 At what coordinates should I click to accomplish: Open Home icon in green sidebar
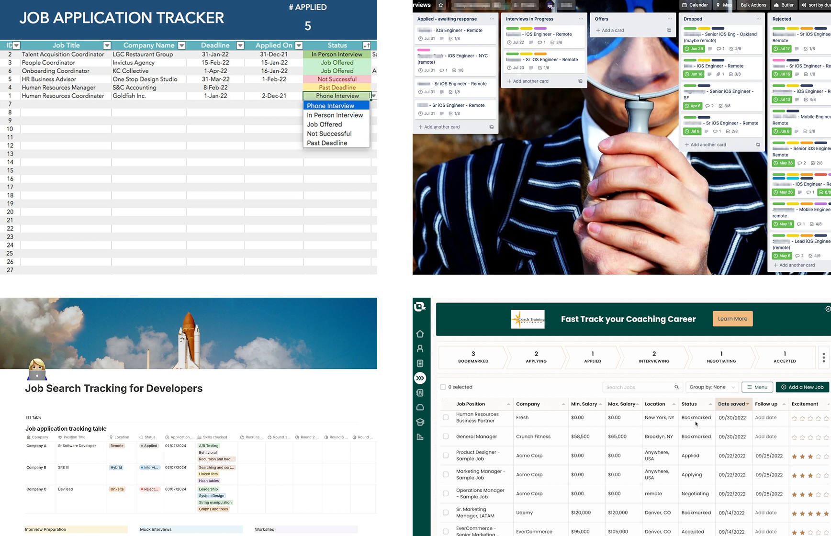click(420, 334)
